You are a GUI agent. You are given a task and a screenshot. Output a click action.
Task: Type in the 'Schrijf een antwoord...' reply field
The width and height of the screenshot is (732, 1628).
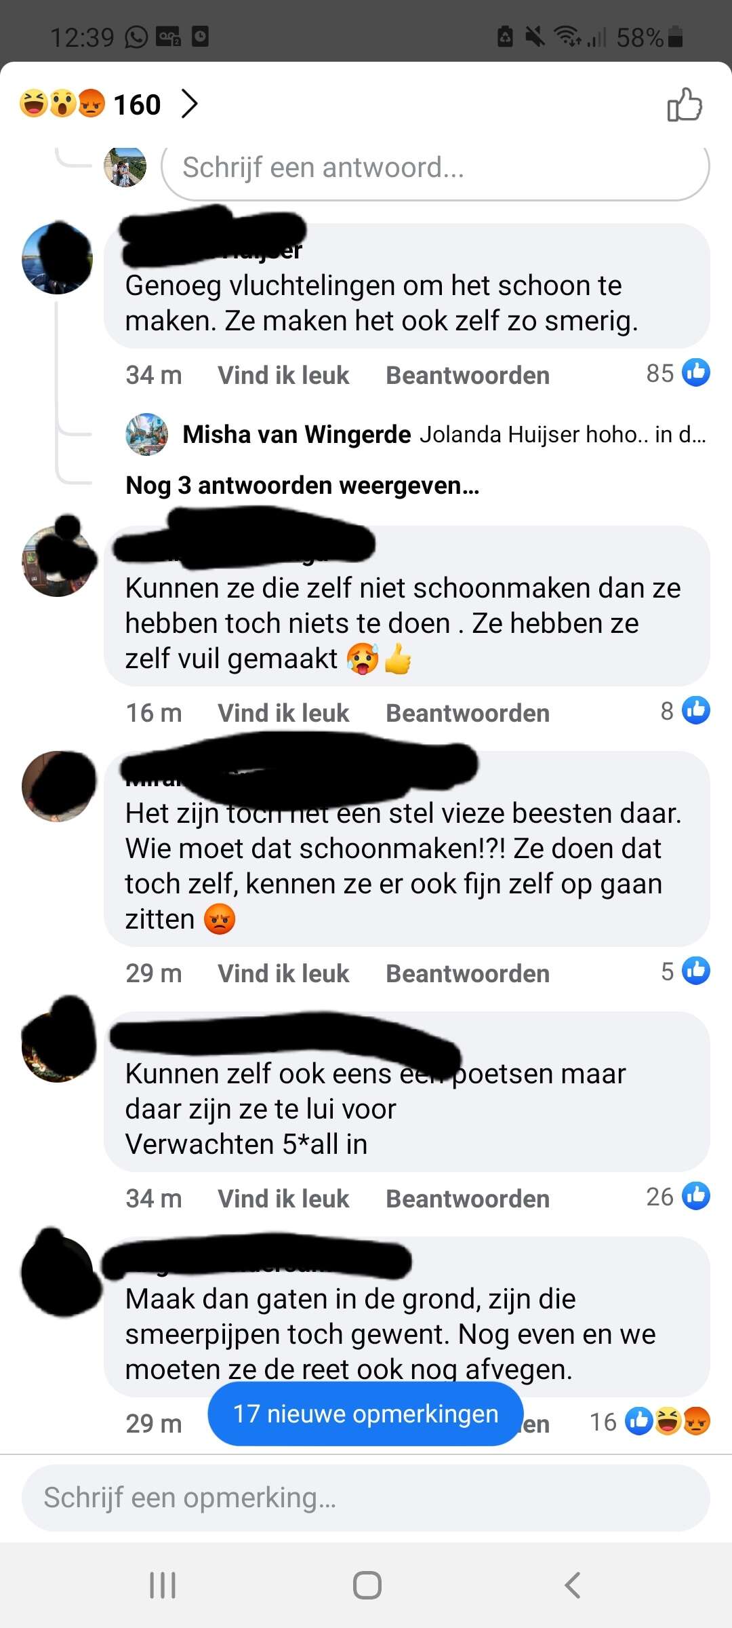(x=435, y=168)
